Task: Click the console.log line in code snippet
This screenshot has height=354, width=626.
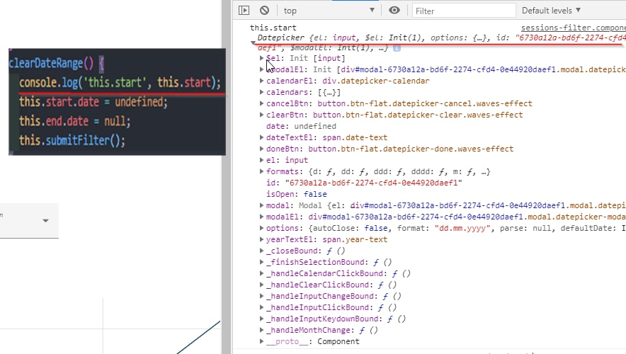Action: [120, 82]
